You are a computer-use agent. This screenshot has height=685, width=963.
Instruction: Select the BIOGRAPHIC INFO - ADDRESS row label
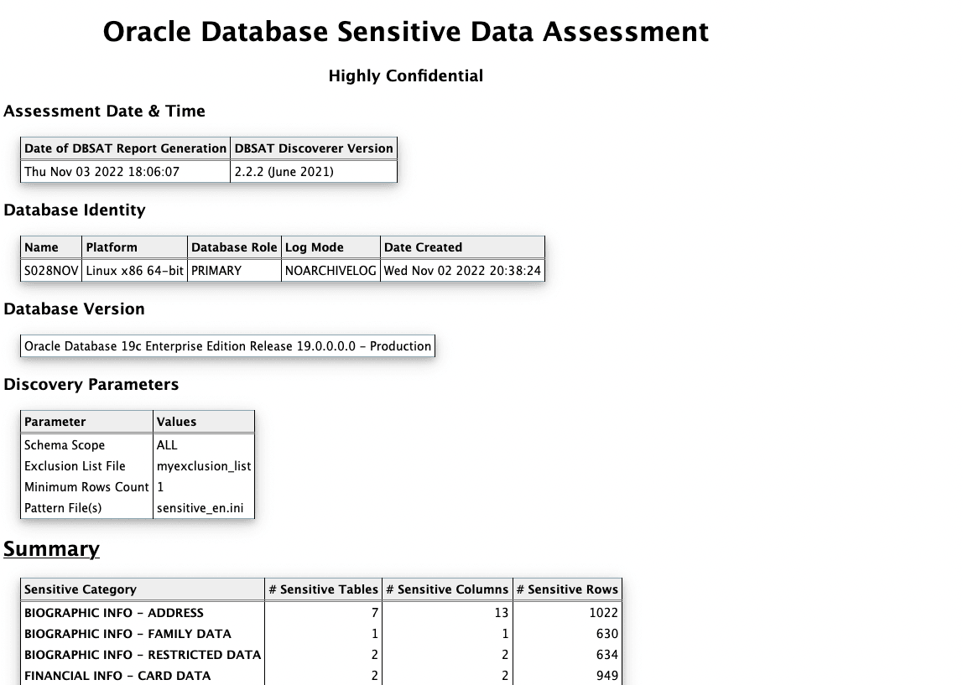pyautogui.click(x=114, y=613)
